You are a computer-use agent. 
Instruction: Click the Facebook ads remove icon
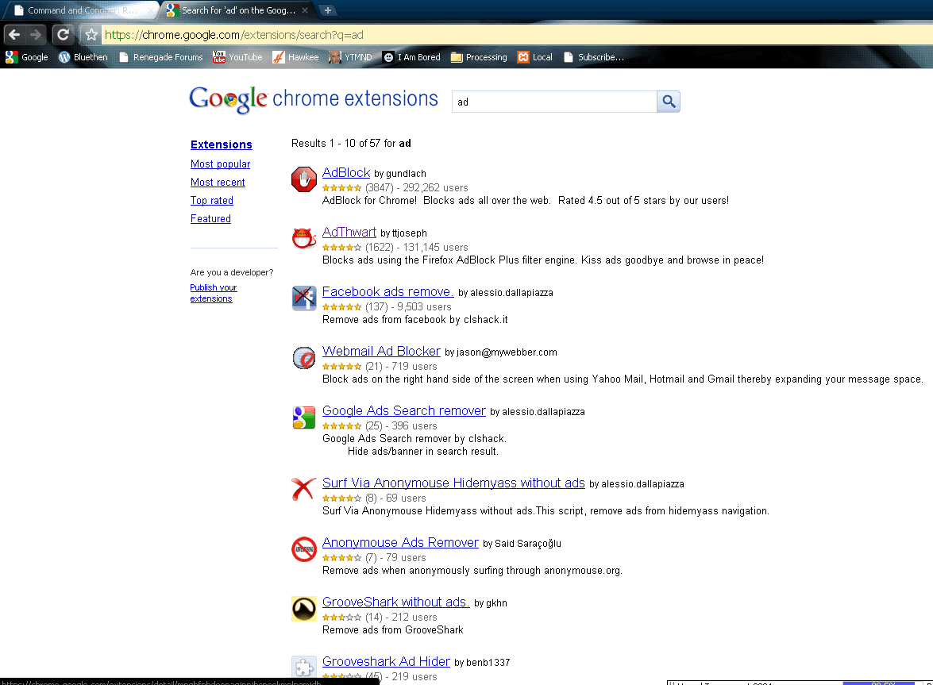click(x=304, y=298)
